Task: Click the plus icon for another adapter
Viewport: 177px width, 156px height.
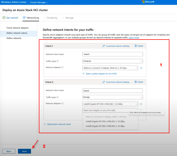Action: tap(84, 74)
